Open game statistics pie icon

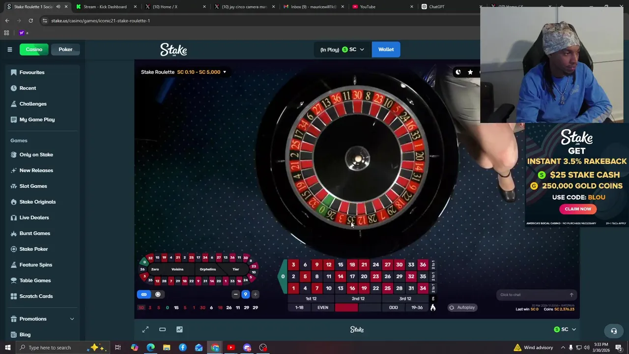coord(458,72)
